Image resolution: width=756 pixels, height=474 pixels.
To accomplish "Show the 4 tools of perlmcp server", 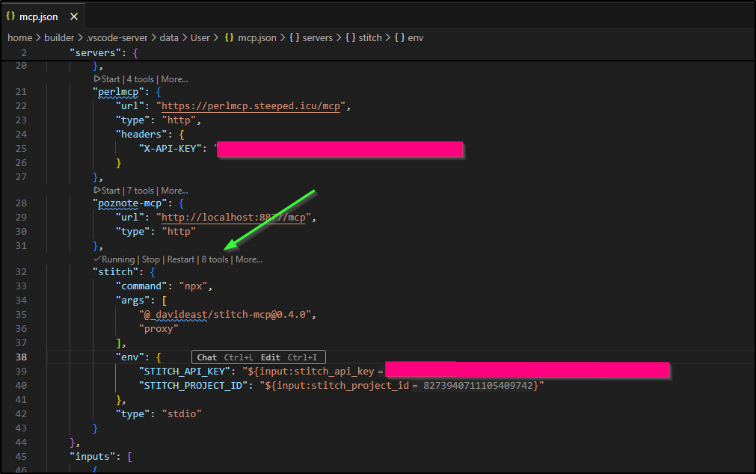I will coord(140,79).
